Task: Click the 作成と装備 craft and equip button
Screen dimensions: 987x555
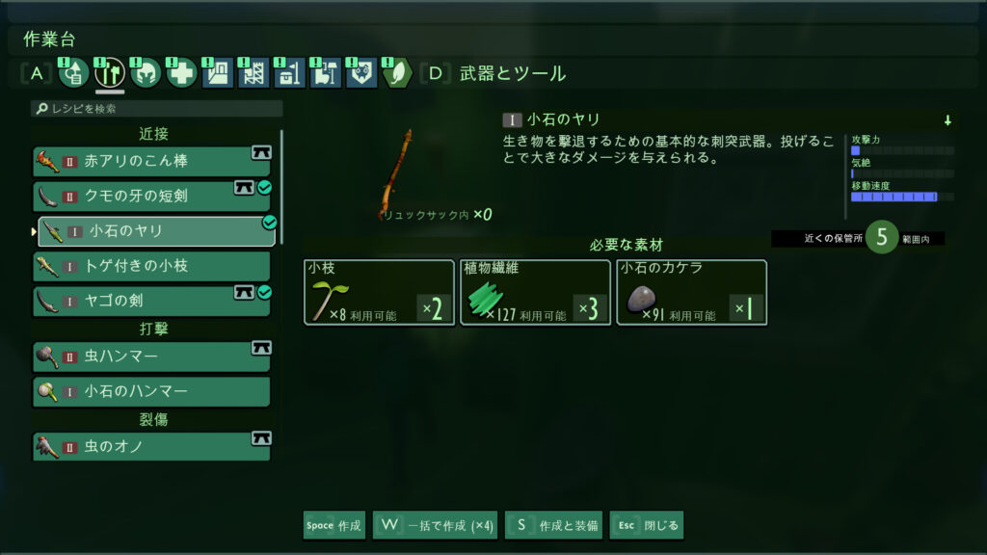Action: [554, 525]
